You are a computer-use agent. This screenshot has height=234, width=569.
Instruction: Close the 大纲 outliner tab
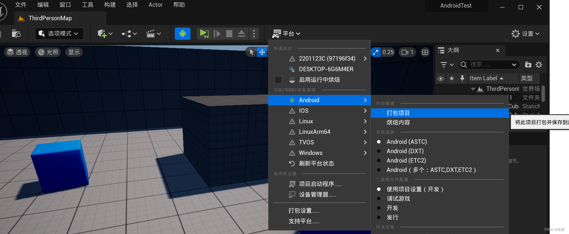498,50
